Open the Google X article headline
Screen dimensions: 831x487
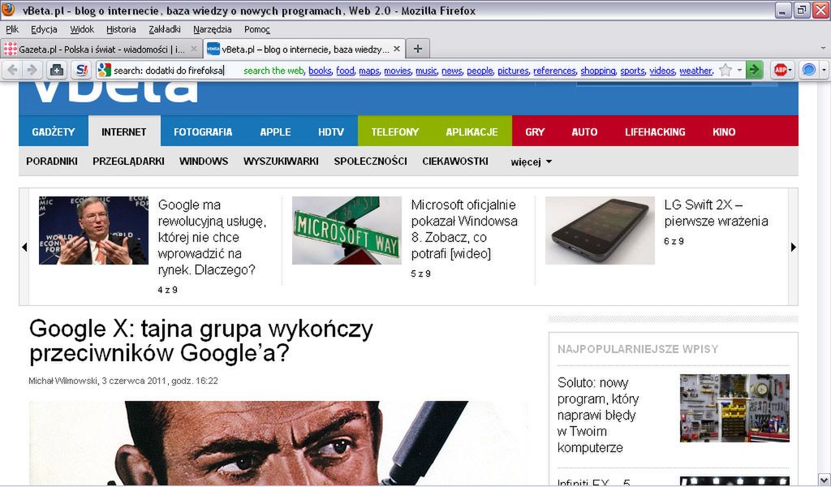tap(201, 341)
